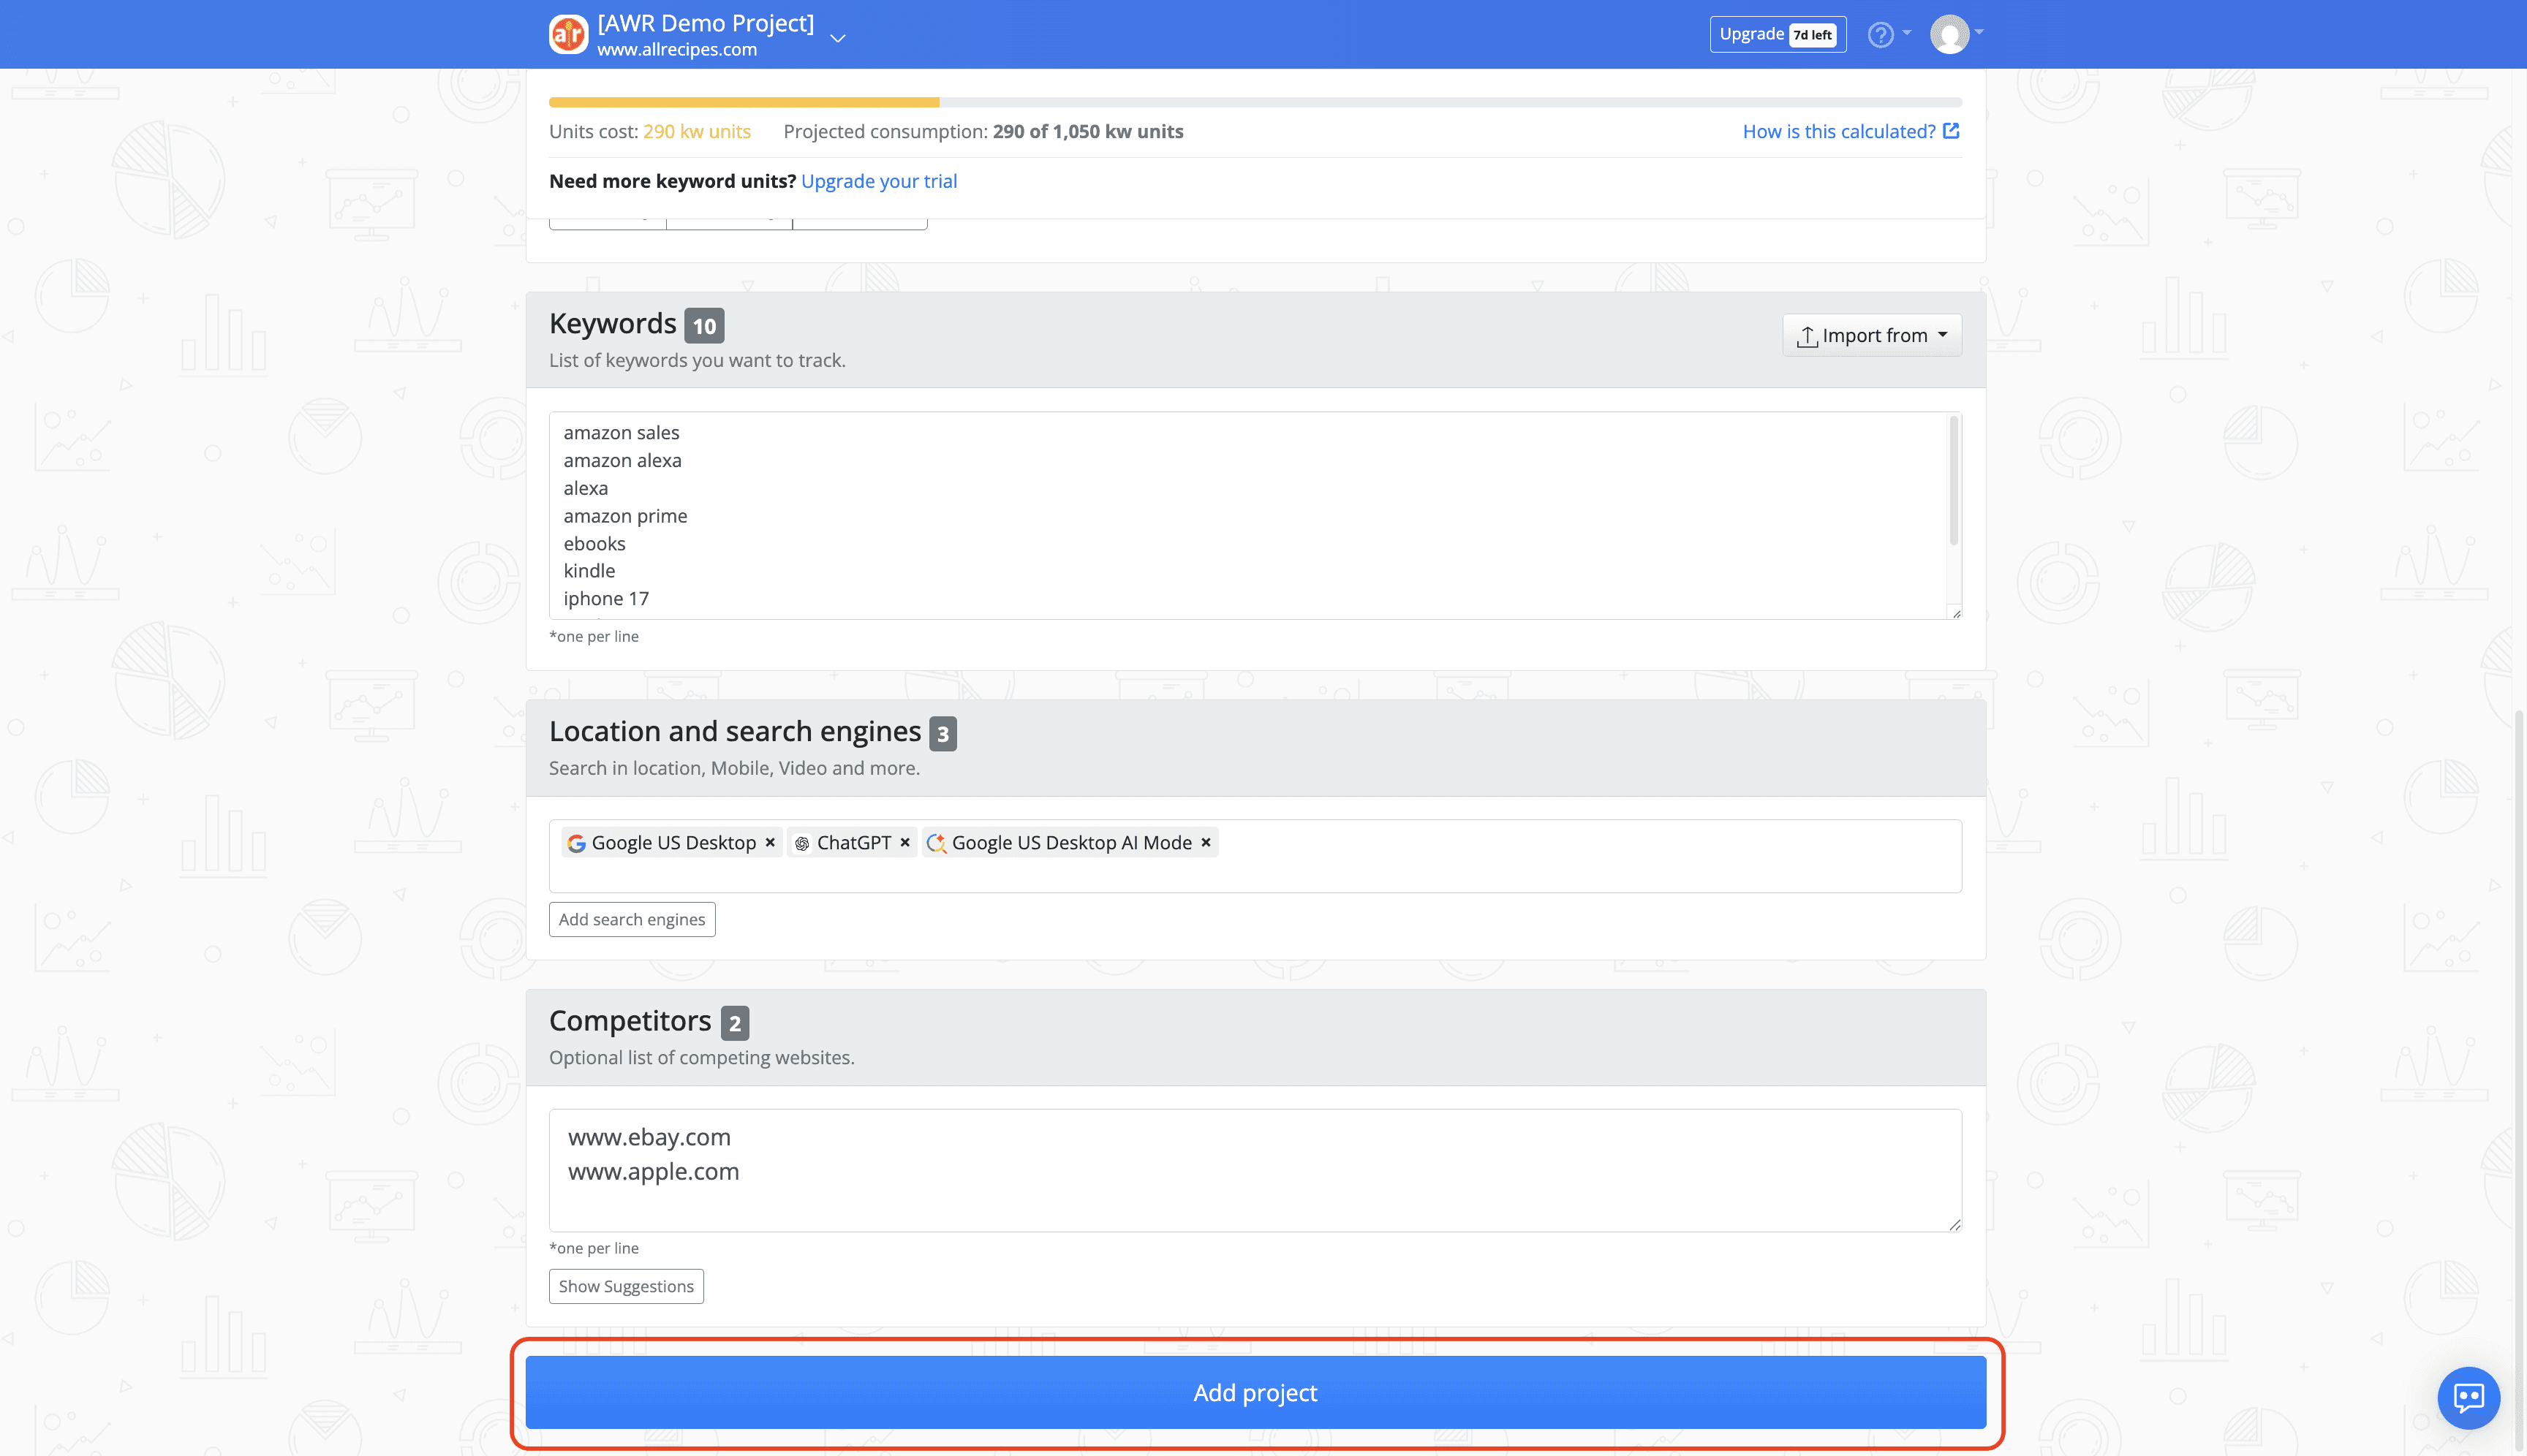Click the Google AI Mode icon on tag
This screenshot has width=2527, height=1456.
[x=937, y=843]
